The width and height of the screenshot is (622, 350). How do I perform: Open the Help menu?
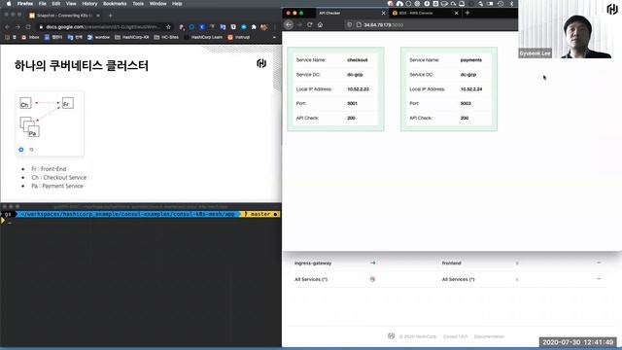click(x=177, y=4)
